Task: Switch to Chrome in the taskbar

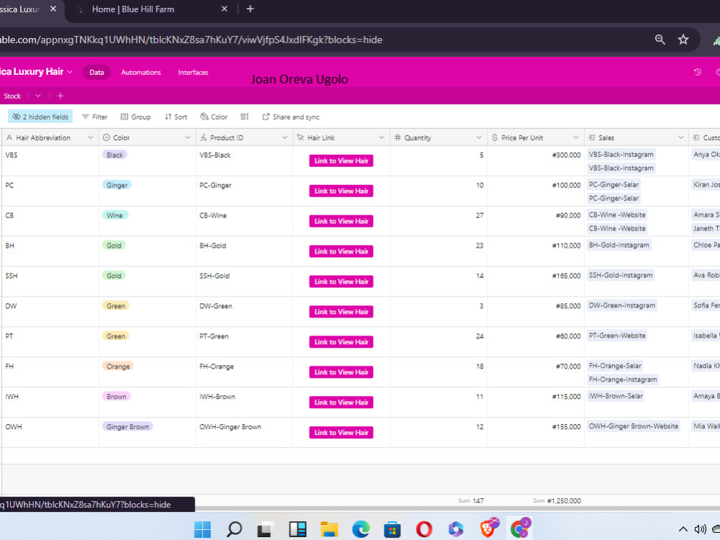Action: [521, 528]
